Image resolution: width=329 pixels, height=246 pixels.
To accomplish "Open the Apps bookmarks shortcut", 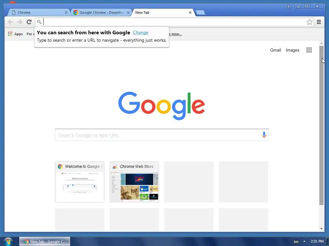I will pyautogui.click(x=15, y=34).
